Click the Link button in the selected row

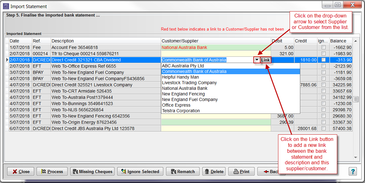(265, 60)
